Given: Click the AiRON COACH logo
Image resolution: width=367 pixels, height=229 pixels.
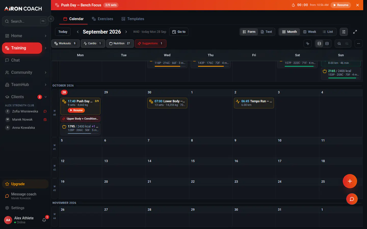Looking at the screenshot, I should (23, 9).
